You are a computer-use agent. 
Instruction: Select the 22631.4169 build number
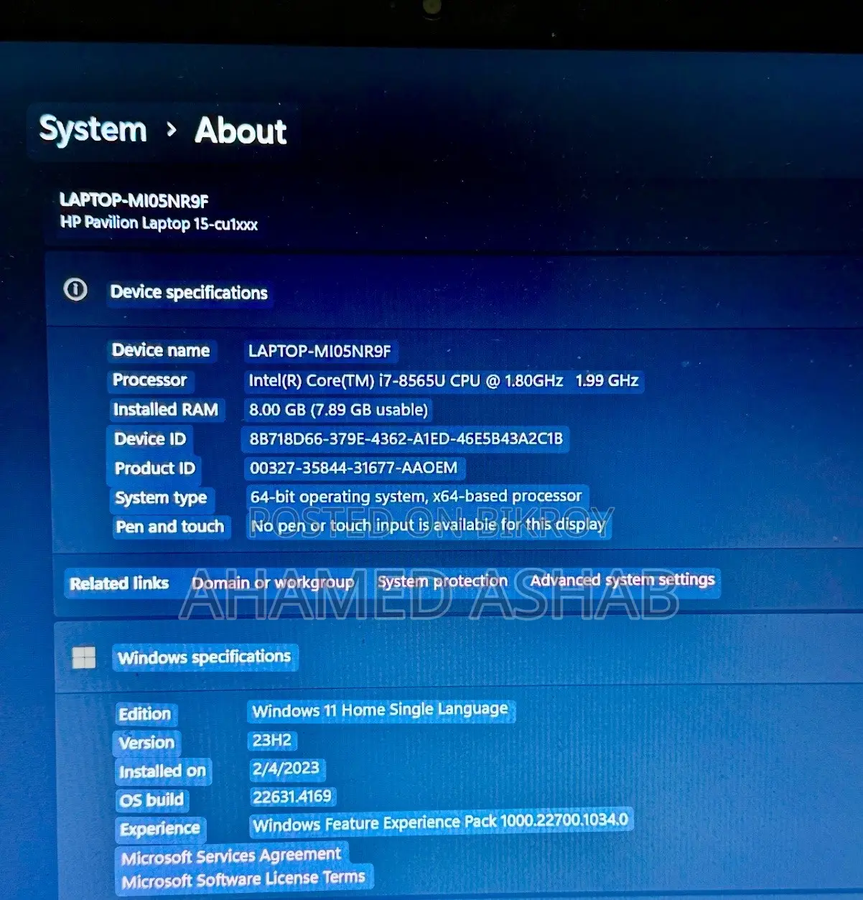point(292,797)
